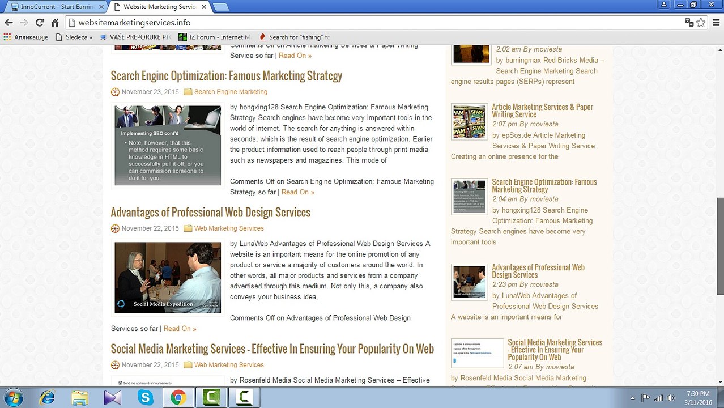Open sidebar Social Media Marketing thumbnail

coord(478,353)
